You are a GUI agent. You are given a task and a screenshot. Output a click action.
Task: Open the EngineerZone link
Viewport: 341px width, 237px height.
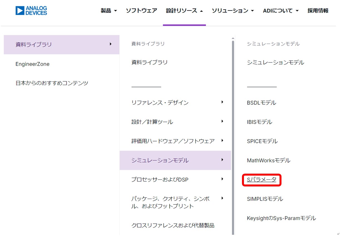click(x=33, y=64)
